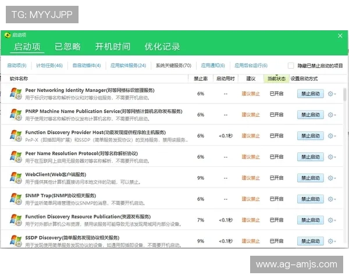Open gear settings for Function Discovery Provider Host

pos(332,135)
